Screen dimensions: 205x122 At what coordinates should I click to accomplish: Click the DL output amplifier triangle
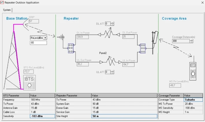[x=118, y=35]
